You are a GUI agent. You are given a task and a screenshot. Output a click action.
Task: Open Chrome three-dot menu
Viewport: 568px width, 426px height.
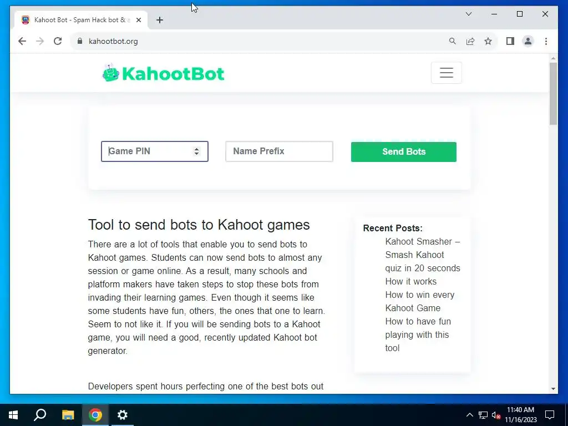click(546, 41)
